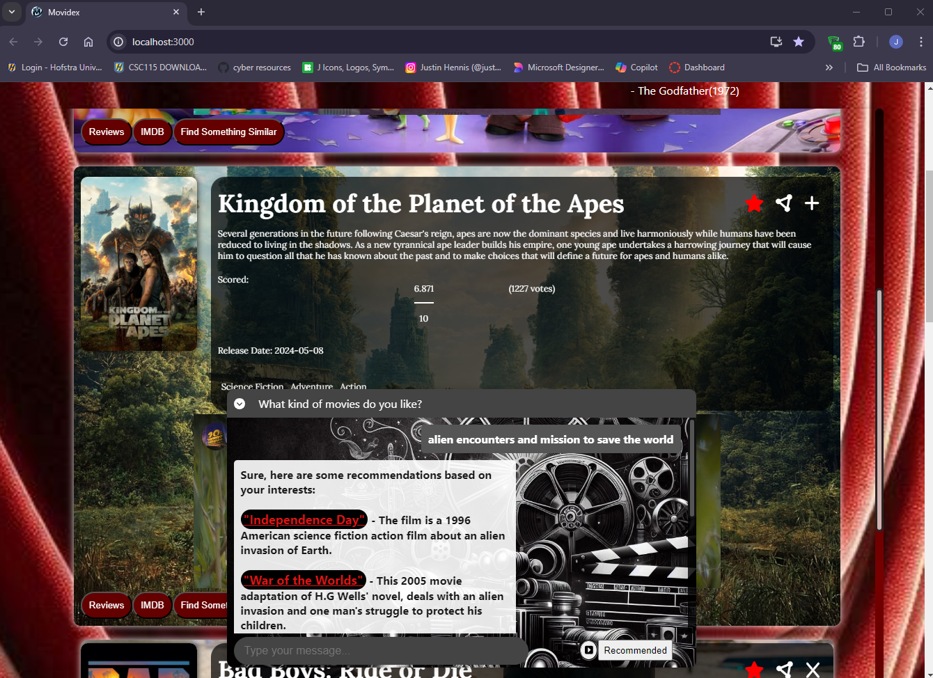The height and width of the screenshot is (678, 933).
Task: Share Kingdom of the Planet of the Apes
Action: [784, 203]
